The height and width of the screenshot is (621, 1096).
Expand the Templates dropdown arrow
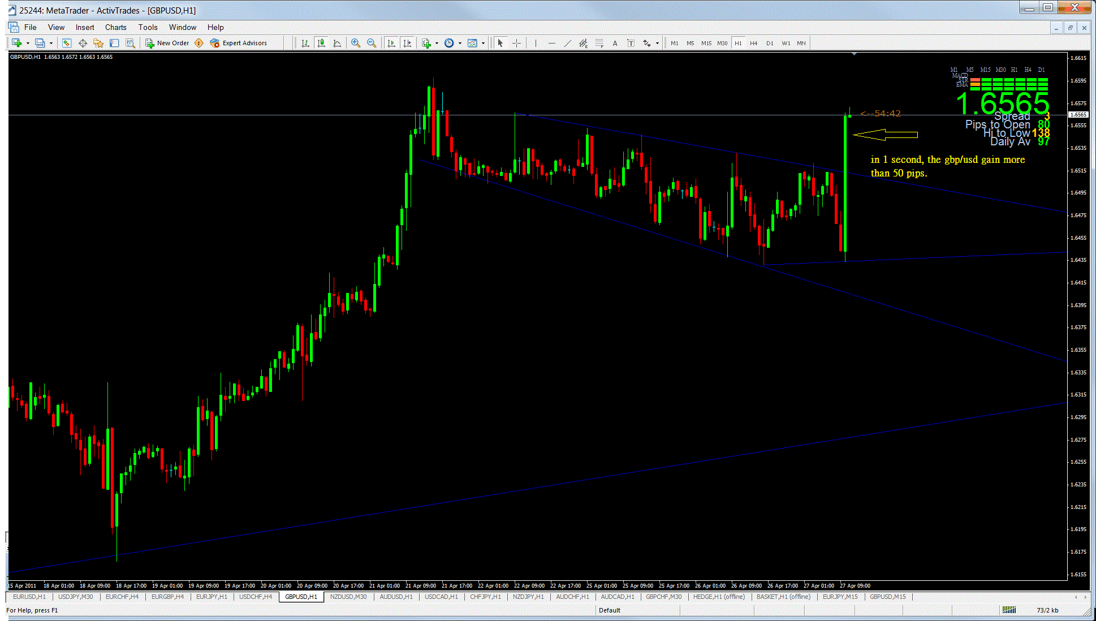coord(484,43)
